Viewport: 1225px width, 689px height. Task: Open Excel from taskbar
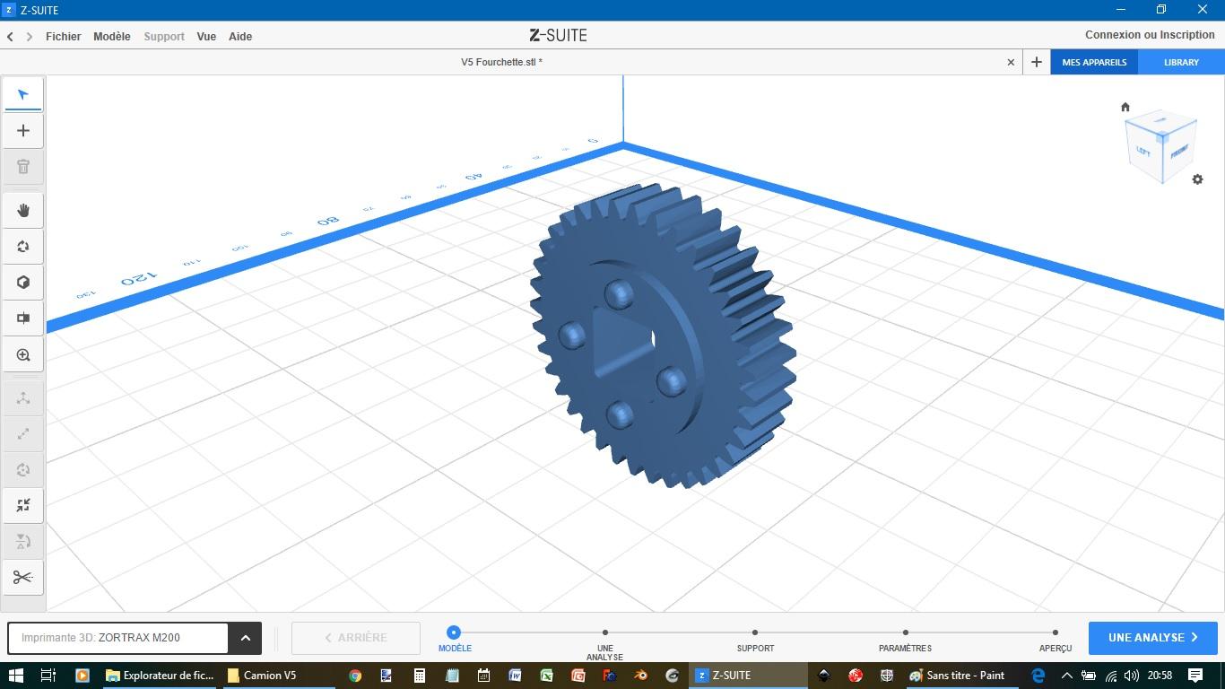[x=546, y=676]
